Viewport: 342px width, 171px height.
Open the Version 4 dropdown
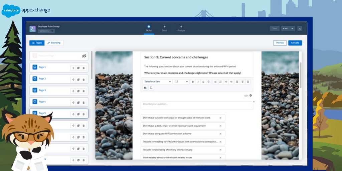coord(46,31)
